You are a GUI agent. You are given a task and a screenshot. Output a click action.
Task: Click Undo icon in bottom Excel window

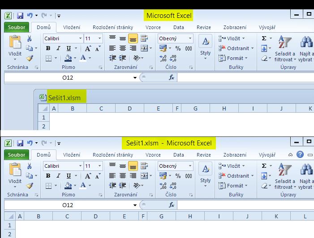[x=30, y=143]
